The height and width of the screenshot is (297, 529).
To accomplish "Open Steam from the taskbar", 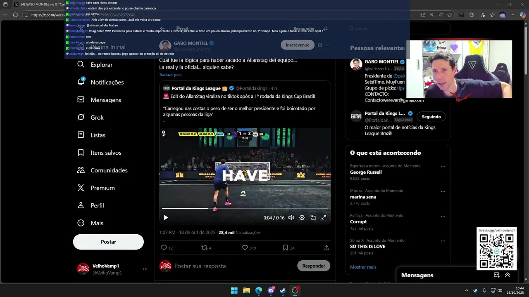I will (x=283, y=290).
